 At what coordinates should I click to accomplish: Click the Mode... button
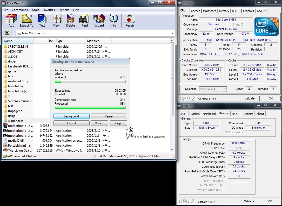pyautogui.click(x=99, y=123)
